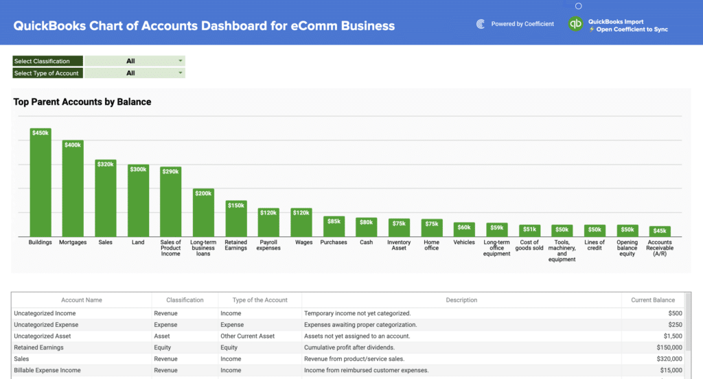Select the Uncategorized Income account cell
This screenshot has height=379, width=703.
click(82, 313)
